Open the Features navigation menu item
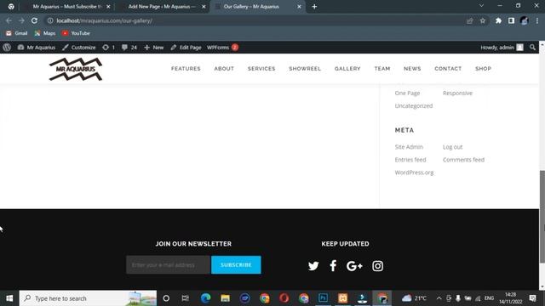 pyautogui.click(x=186, y=69)
